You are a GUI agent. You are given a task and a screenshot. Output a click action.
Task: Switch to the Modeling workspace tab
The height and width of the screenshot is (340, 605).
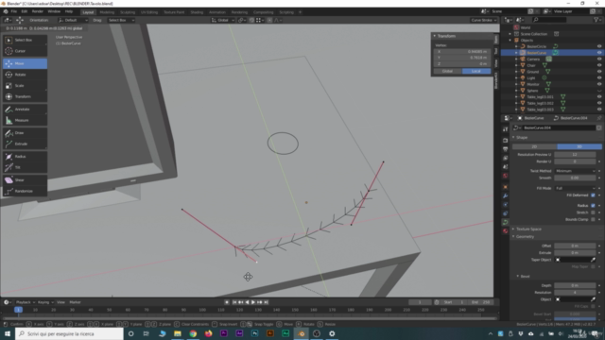click(x=107, y=12)
